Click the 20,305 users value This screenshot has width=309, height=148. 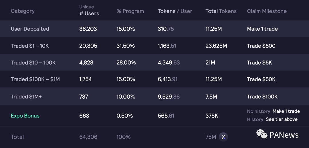pos(88,46)
